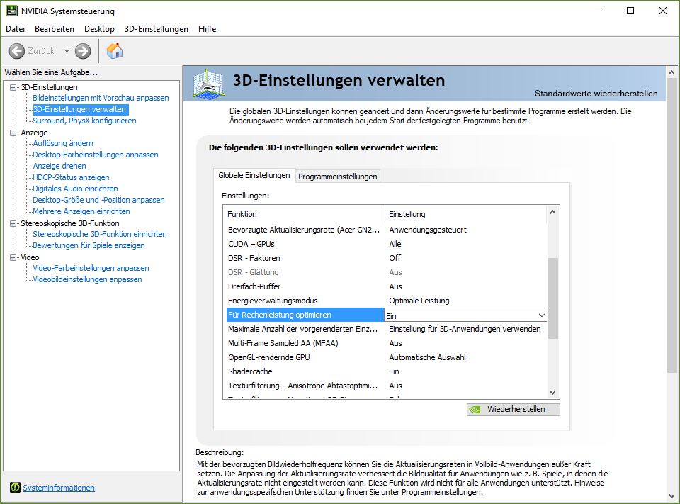Click the Funktion column header

pyautogui.click(x=305, y=214)
